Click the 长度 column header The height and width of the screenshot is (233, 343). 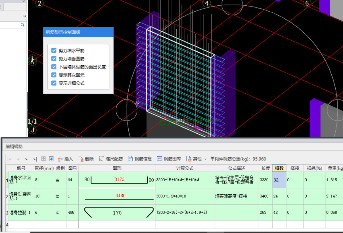(x=265, y=168)
